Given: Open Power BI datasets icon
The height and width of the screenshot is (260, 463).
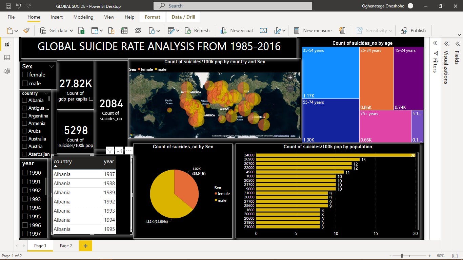Looking at the screenshot, I should point(95,30).
